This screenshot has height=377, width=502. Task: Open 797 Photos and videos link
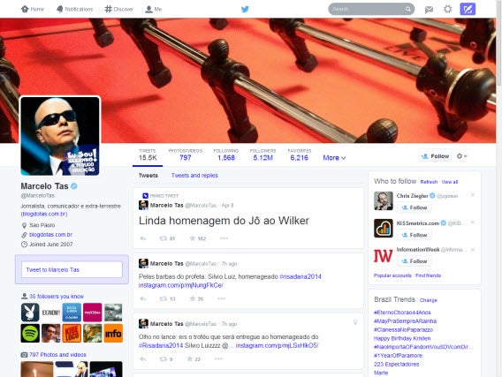pos(57,355)
